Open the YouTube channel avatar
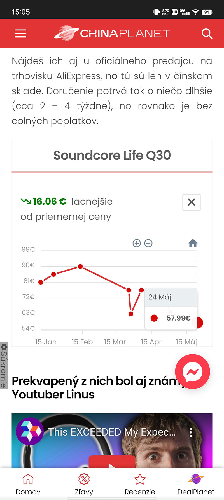The width and height of the screenshot is (224, 500). click(30, 431)
